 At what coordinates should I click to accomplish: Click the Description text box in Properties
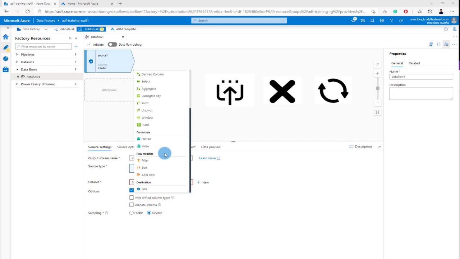click(421, 94)
